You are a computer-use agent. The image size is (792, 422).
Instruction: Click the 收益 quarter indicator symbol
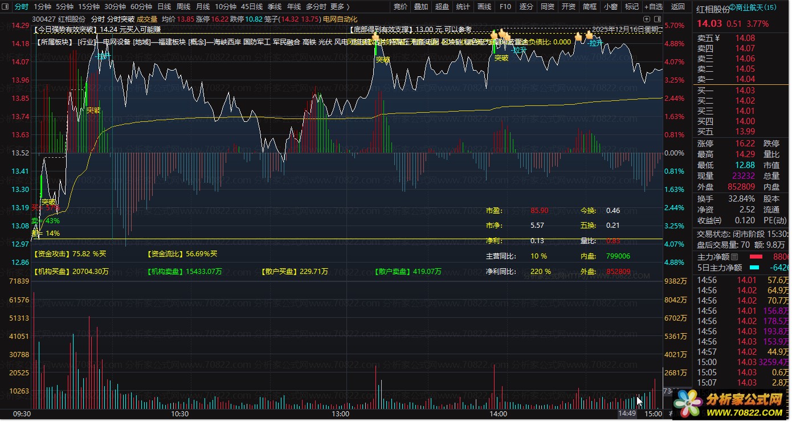pos(718,220)
